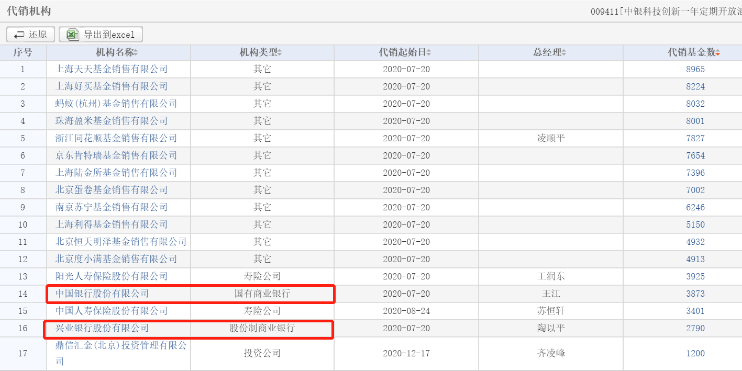Click fund count 1200
Screen dimensions: 742x371
695,353
